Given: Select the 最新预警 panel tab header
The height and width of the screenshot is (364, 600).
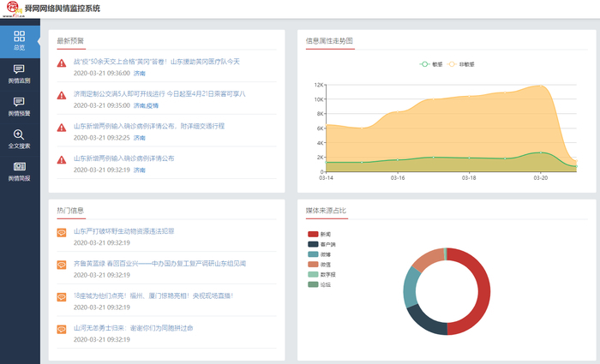Looking at the screenshot, I should [x=70, y=40].
